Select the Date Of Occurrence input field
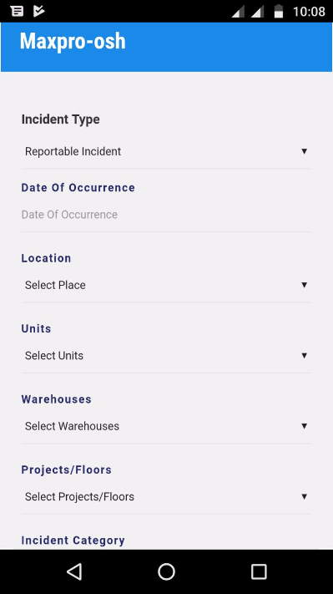This screenshot has width=333, height=594. (x=167, y=215)
